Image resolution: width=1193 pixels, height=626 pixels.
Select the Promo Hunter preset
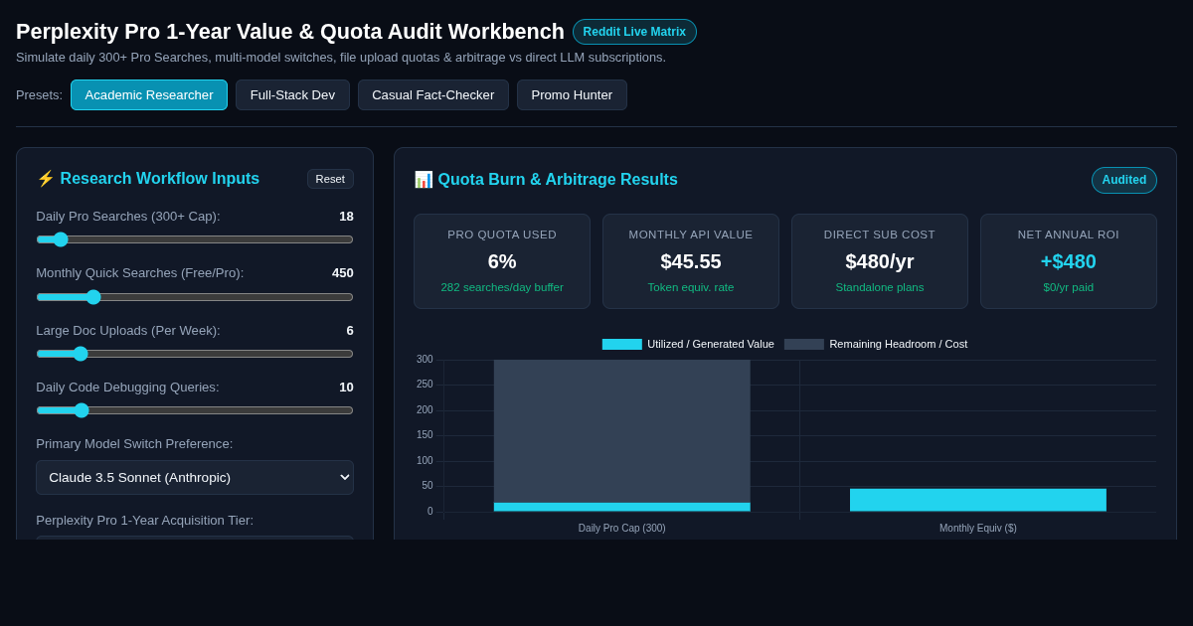click(572, 94)
